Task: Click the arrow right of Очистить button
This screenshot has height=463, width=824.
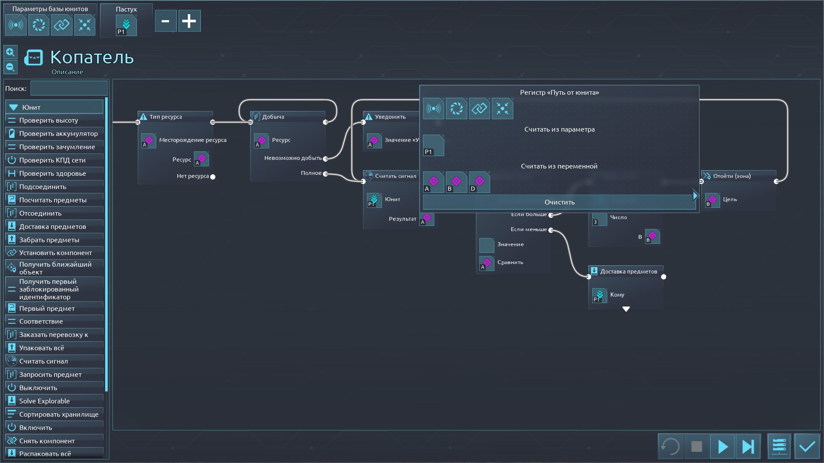Action: [695, 196]
